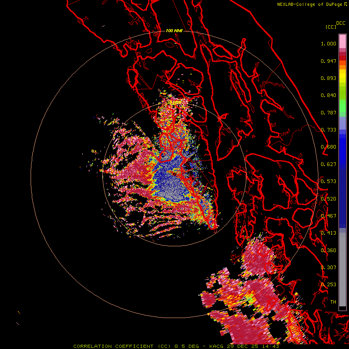Select the 0.520 scale value
The height and width of the screenshot is (349, 349).
[x=328, y=199]
